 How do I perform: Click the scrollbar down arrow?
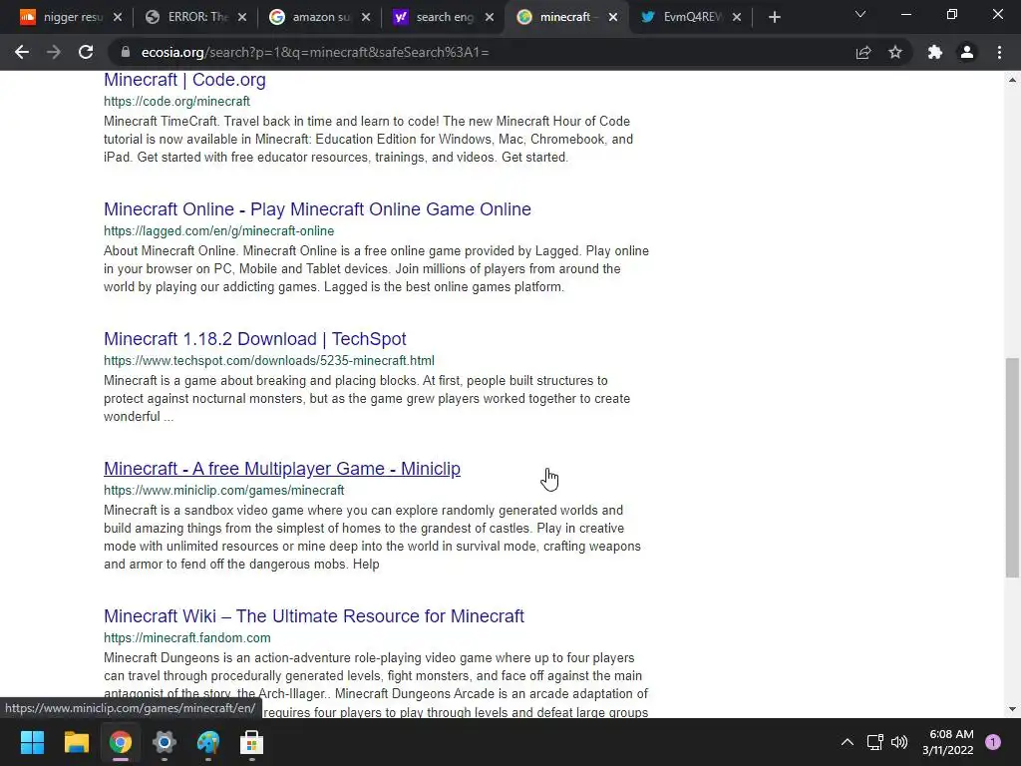coord(1012,709)
